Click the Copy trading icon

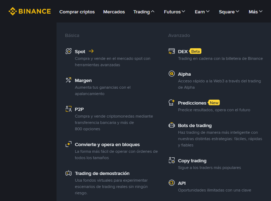click(172, 160)
